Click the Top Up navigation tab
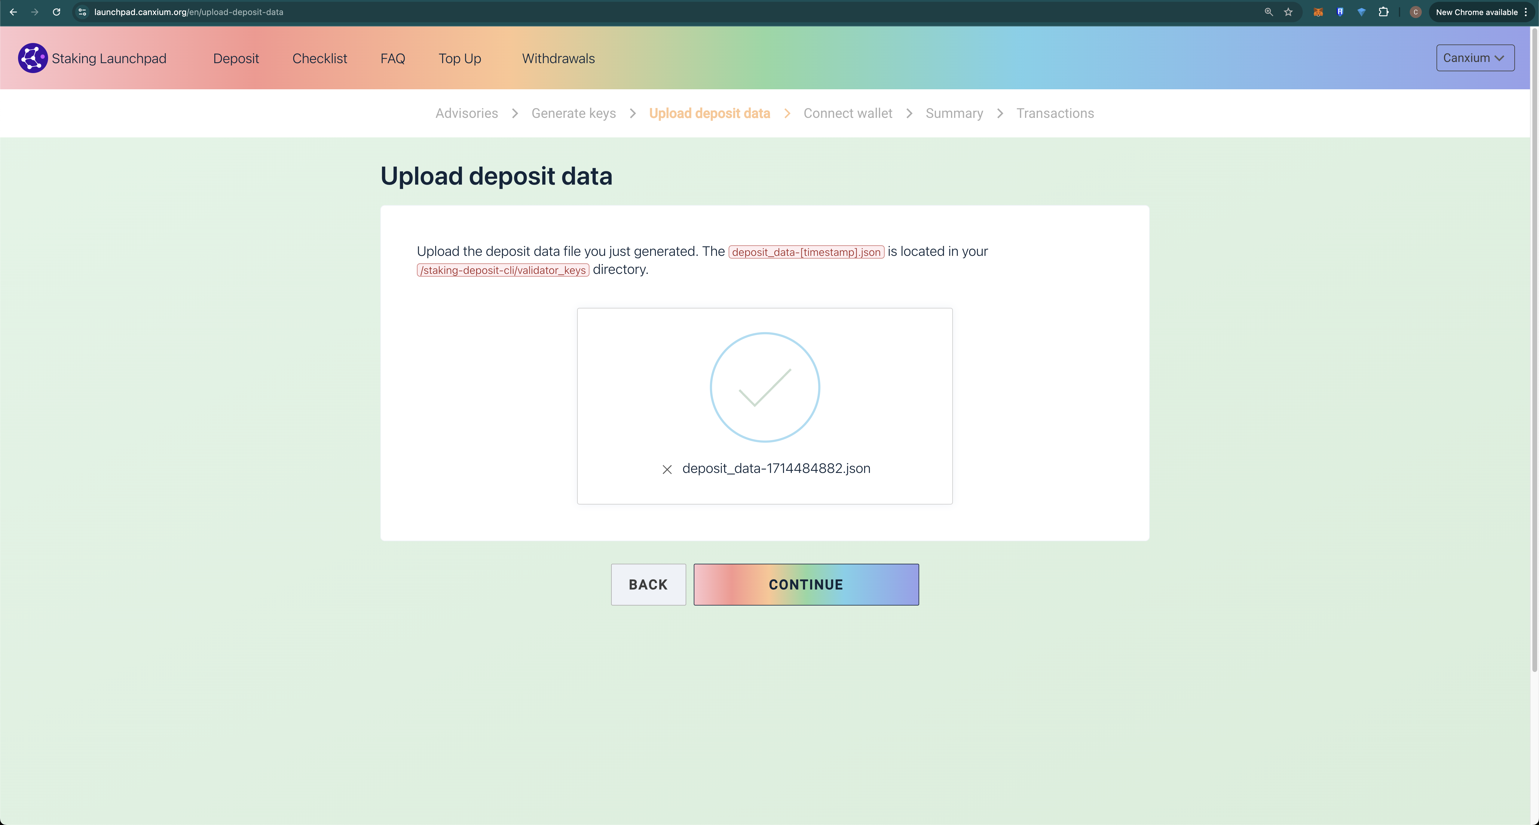The height and width of the screenshot is (825, 1539). coord(459,58)
